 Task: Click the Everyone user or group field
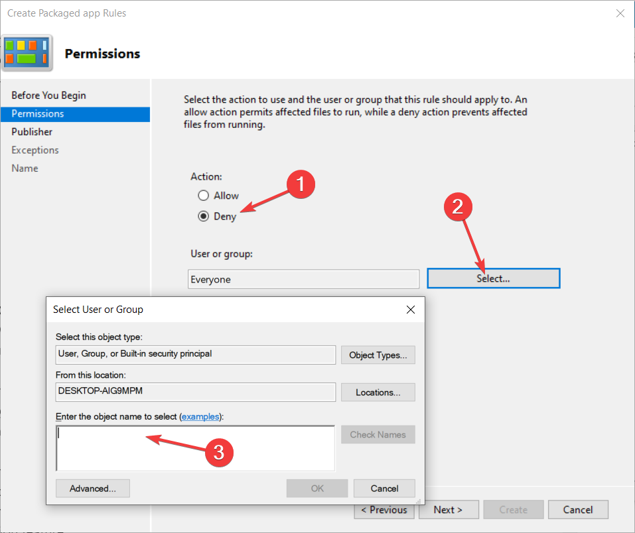point(303,279)
